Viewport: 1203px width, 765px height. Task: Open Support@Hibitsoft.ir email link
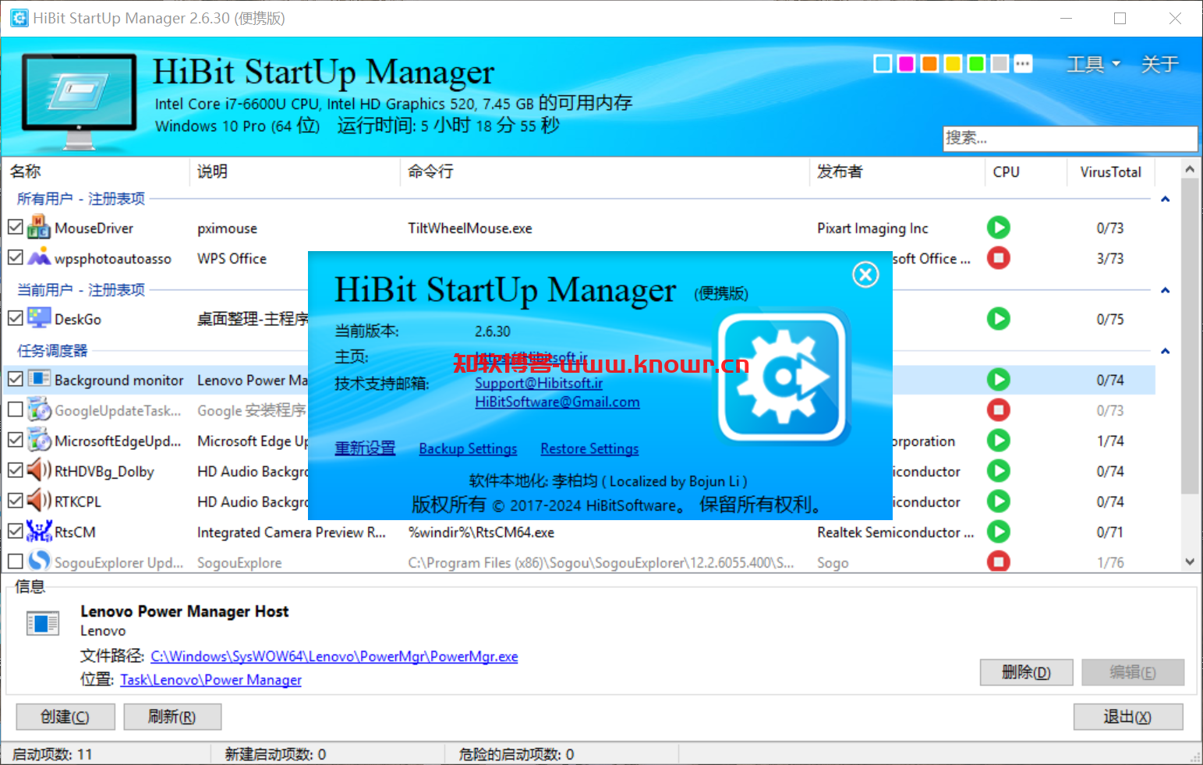click(539, 384)
